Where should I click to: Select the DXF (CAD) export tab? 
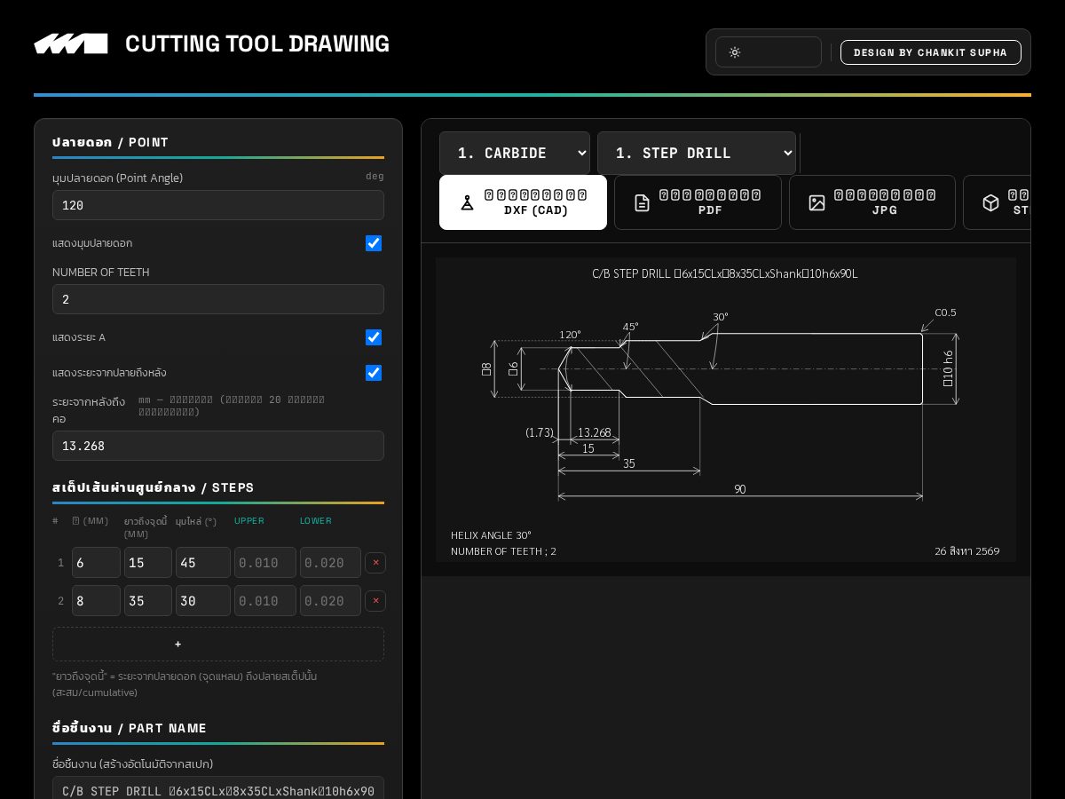[x=523, y=202]
